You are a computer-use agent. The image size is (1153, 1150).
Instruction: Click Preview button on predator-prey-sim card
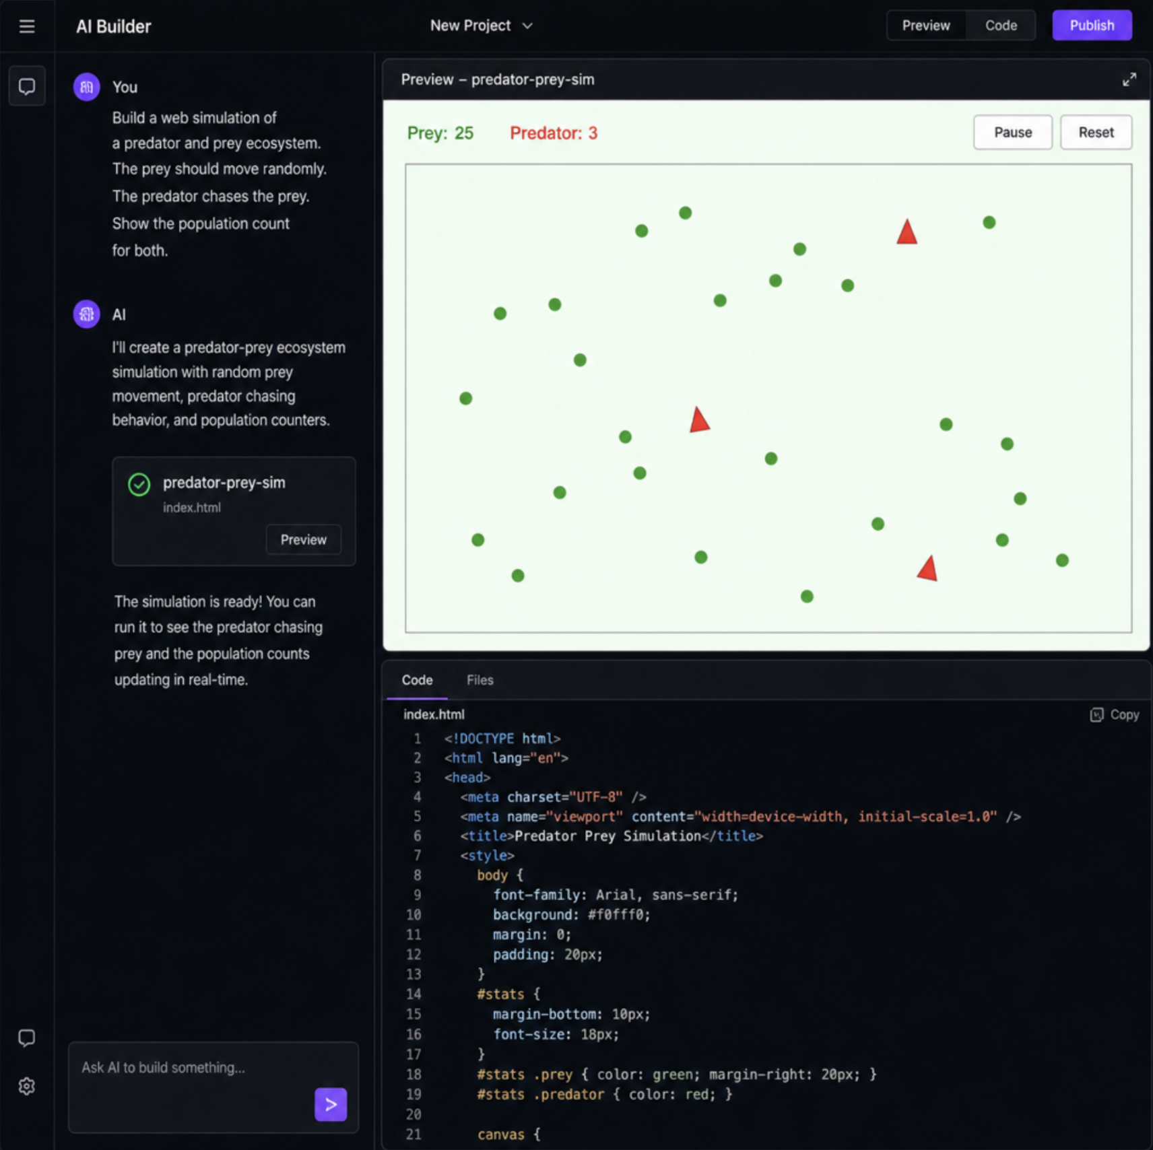tap(303, 540)
